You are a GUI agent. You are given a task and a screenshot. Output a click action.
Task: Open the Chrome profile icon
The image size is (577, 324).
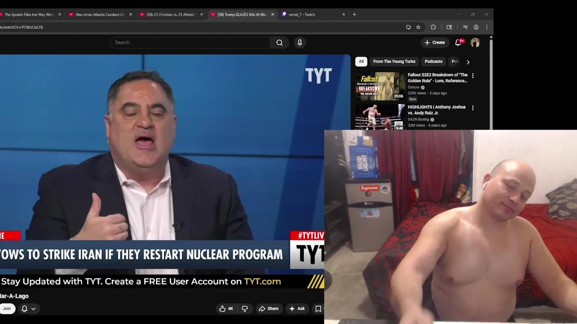[476, 27]
